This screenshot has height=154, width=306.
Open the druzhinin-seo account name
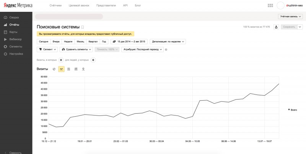tap(294, 5)
